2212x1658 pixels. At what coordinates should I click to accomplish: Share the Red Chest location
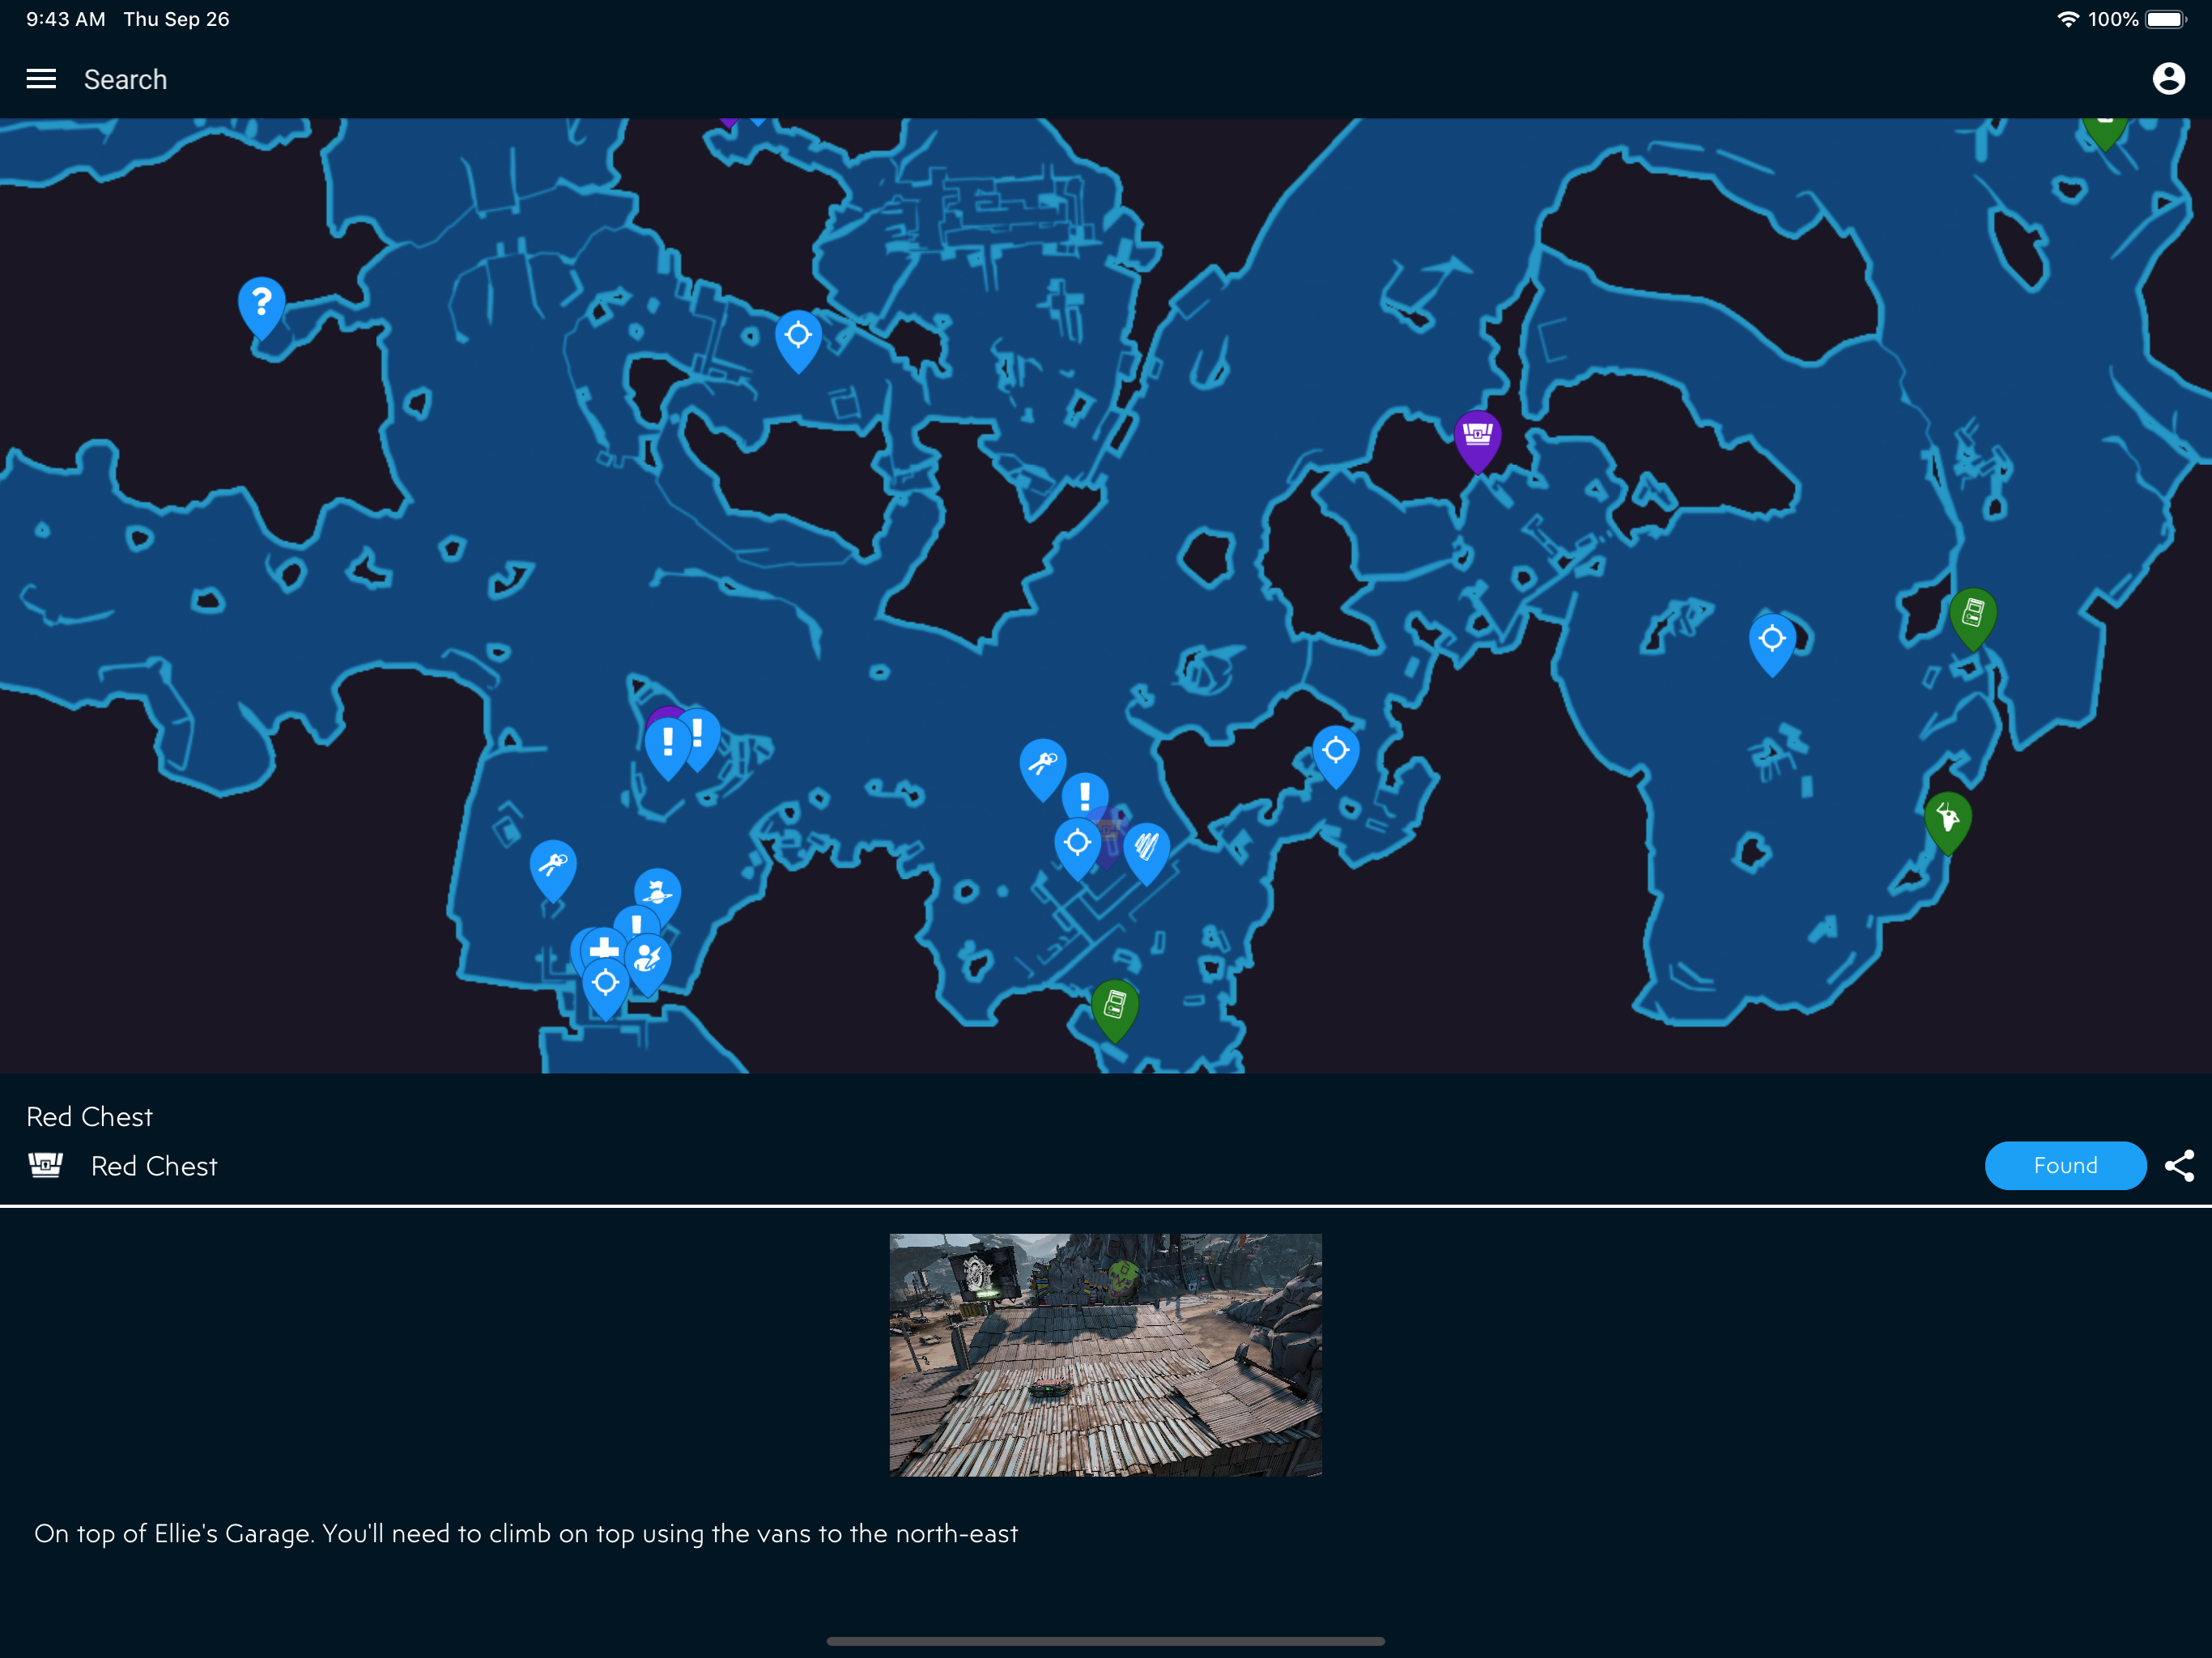coord(2180,1165)
